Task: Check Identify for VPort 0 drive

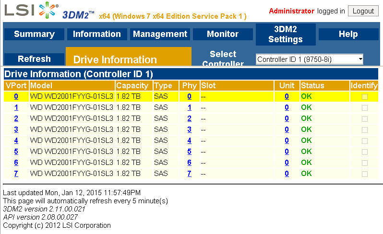Action: (365, 97)
